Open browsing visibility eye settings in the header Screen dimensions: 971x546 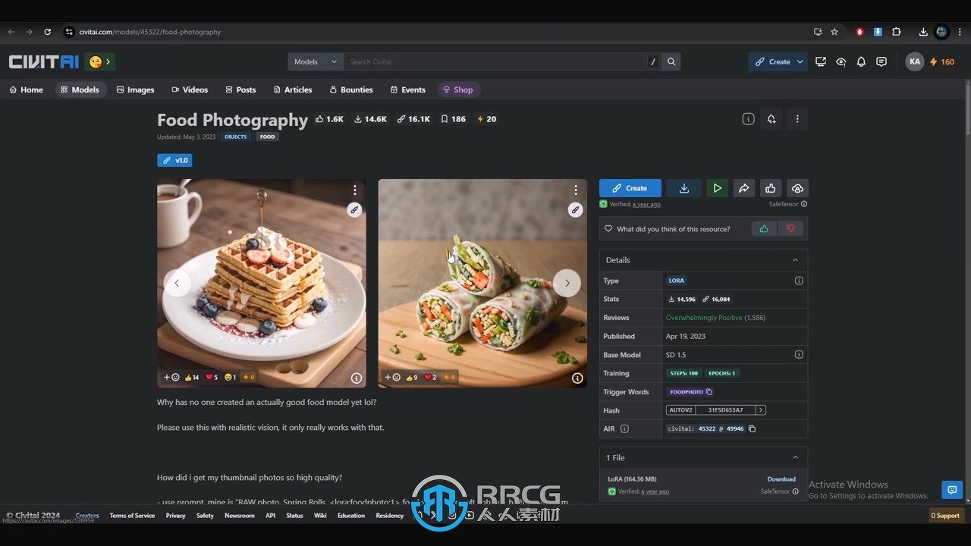pyautogui.click(x=841, y=62)
